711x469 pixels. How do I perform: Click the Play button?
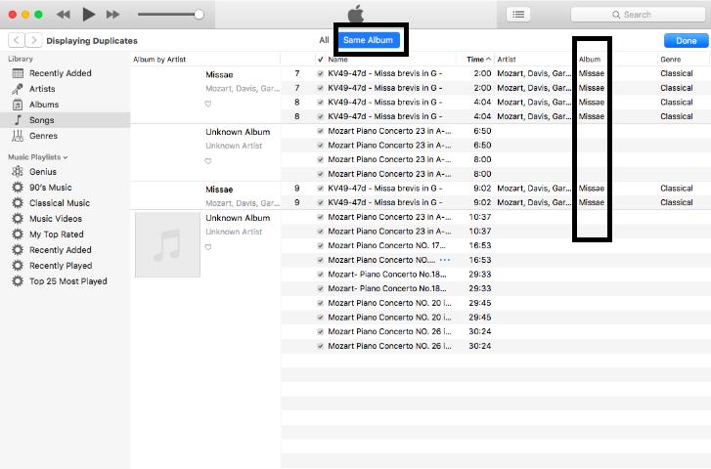(x=88, y=15)
